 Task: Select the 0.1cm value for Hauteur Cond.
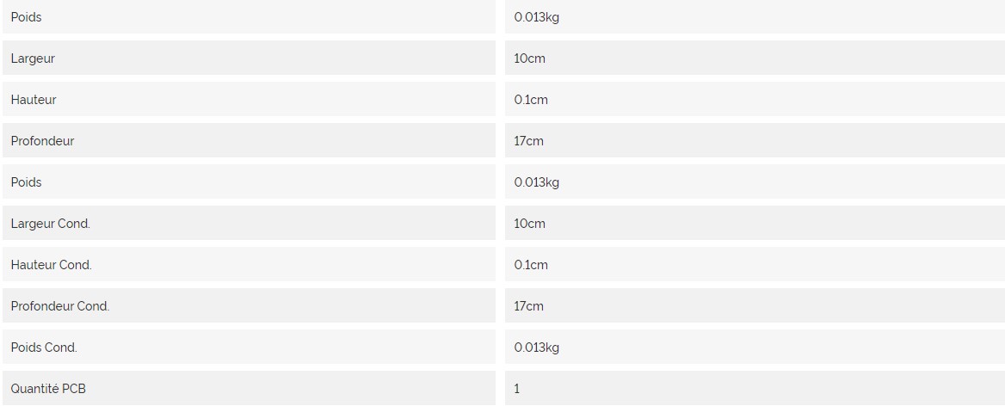coord(531,265)
